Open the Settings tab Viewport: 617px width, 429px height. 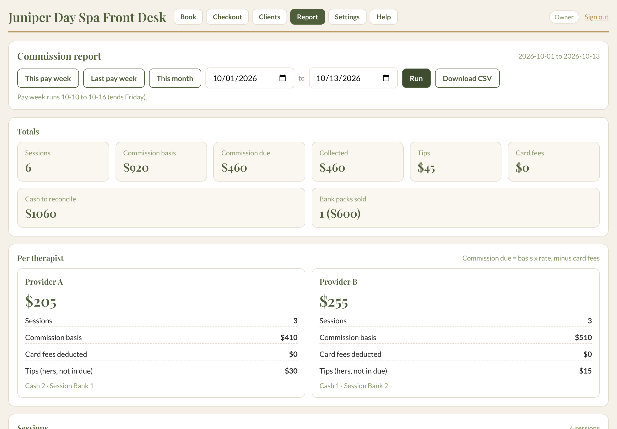347,17
